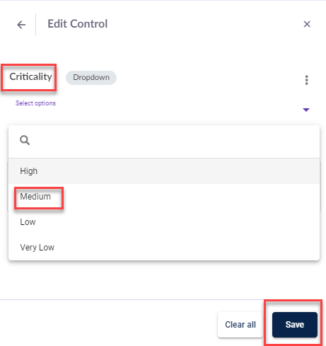
Task: Clear all selections with Clear all
Action: 240,325
